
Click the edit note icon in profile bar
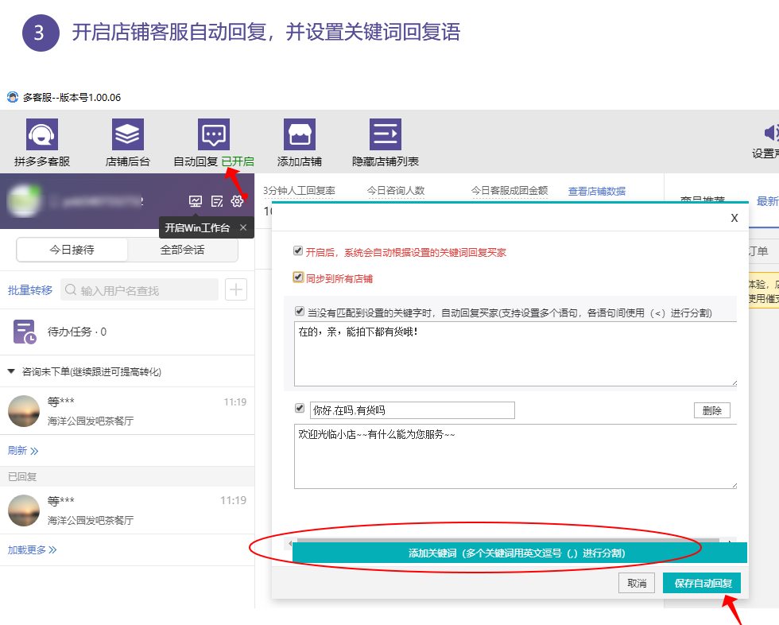[216, 201]
